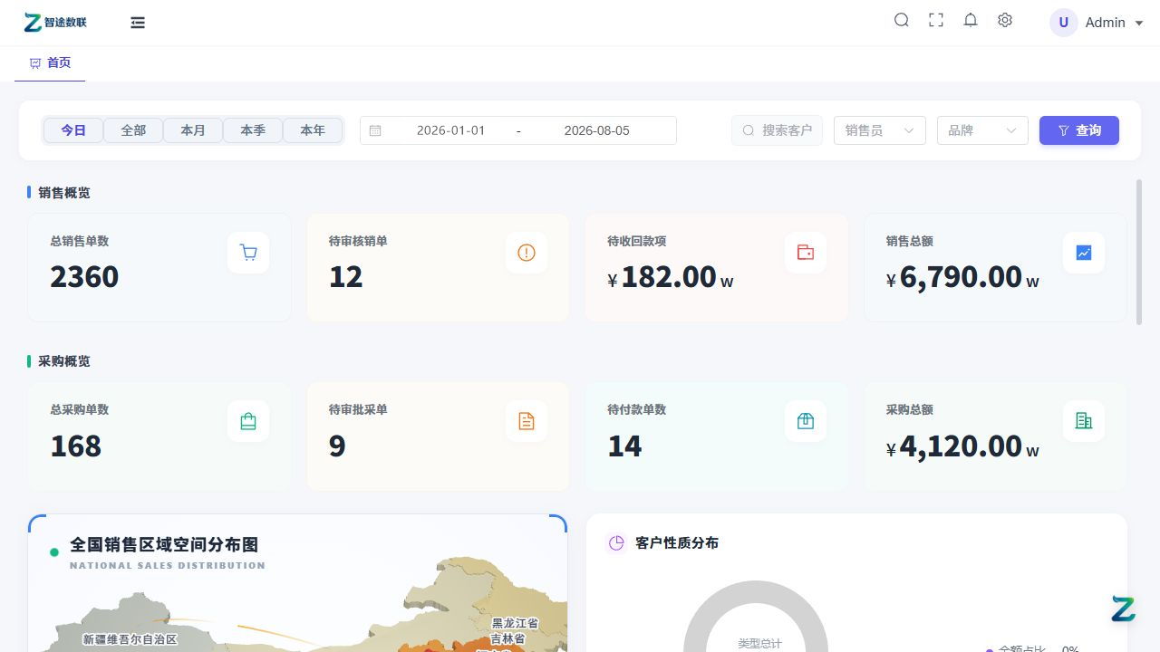Image resolution: width=1160 pixels, height=652 pixels.
Task: Click 总销售单数 value 2360
Action: coord(84,277)
